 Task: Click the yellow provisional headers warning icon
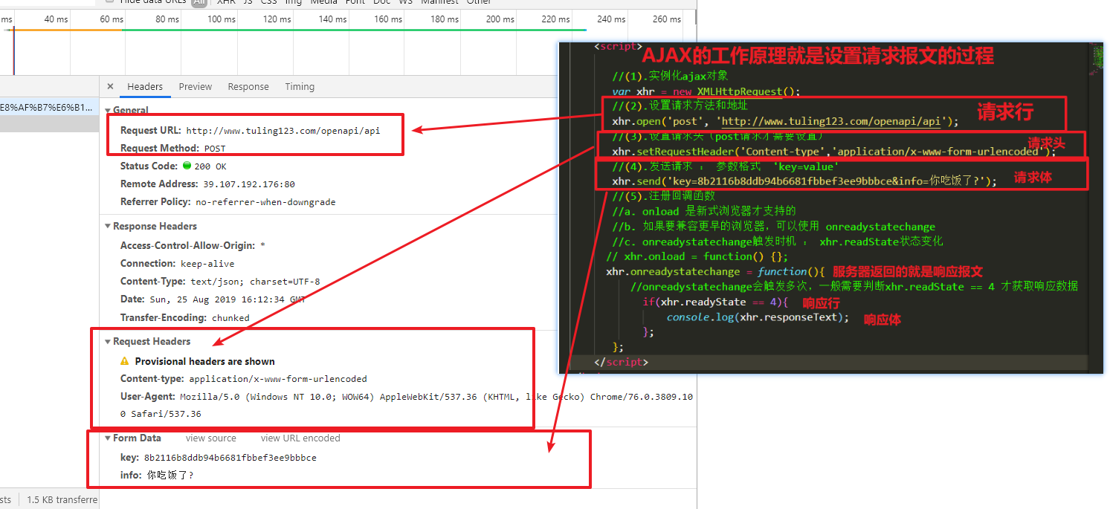pos(124,361)
